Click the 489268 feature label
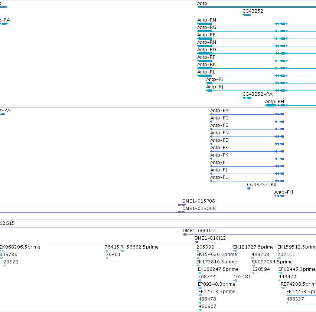This screenshot has height=312, width=316. pyautogui.click(x=260, y=254)
